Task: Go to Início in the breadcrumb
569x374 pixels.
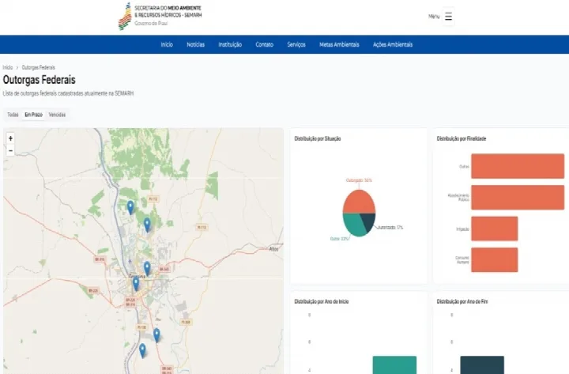Action: tap(8, 67)
